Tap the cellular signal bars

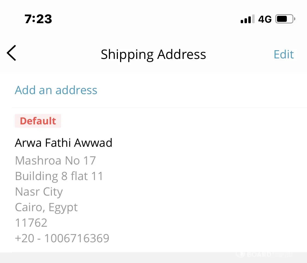(248, 19)
